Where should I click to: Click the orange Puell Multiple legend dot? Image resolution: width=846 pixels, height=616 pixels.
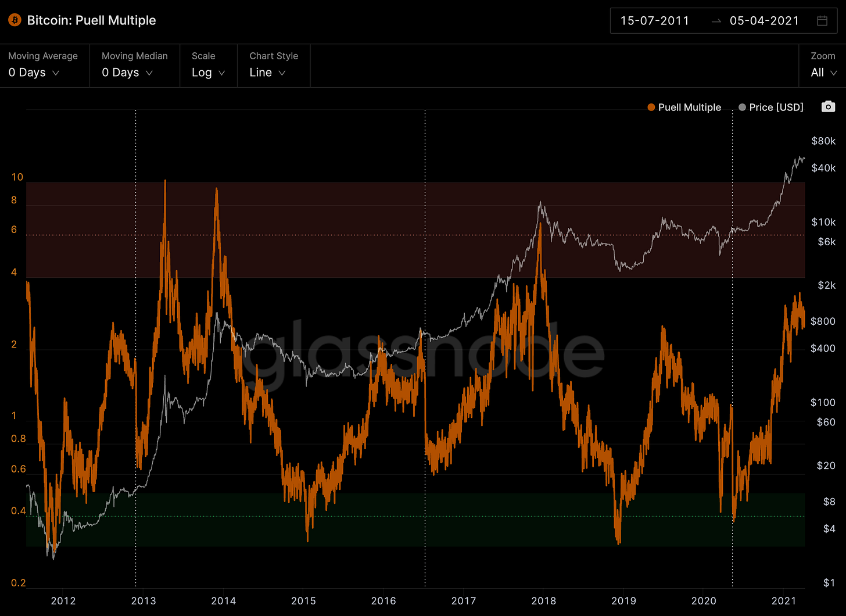651,108
